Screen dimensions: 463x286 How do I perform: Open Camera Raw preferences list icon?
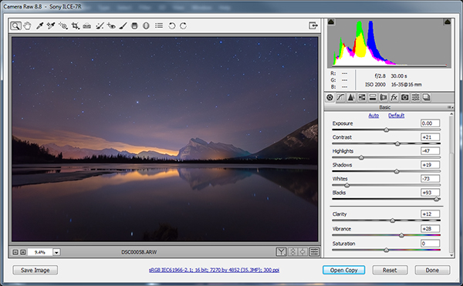coord(159,26)
